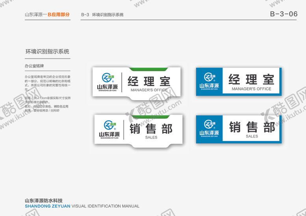Click the orange B应用部分 header text
The height and width of the screenshot is (216, 306).
[x=59, y=15]
